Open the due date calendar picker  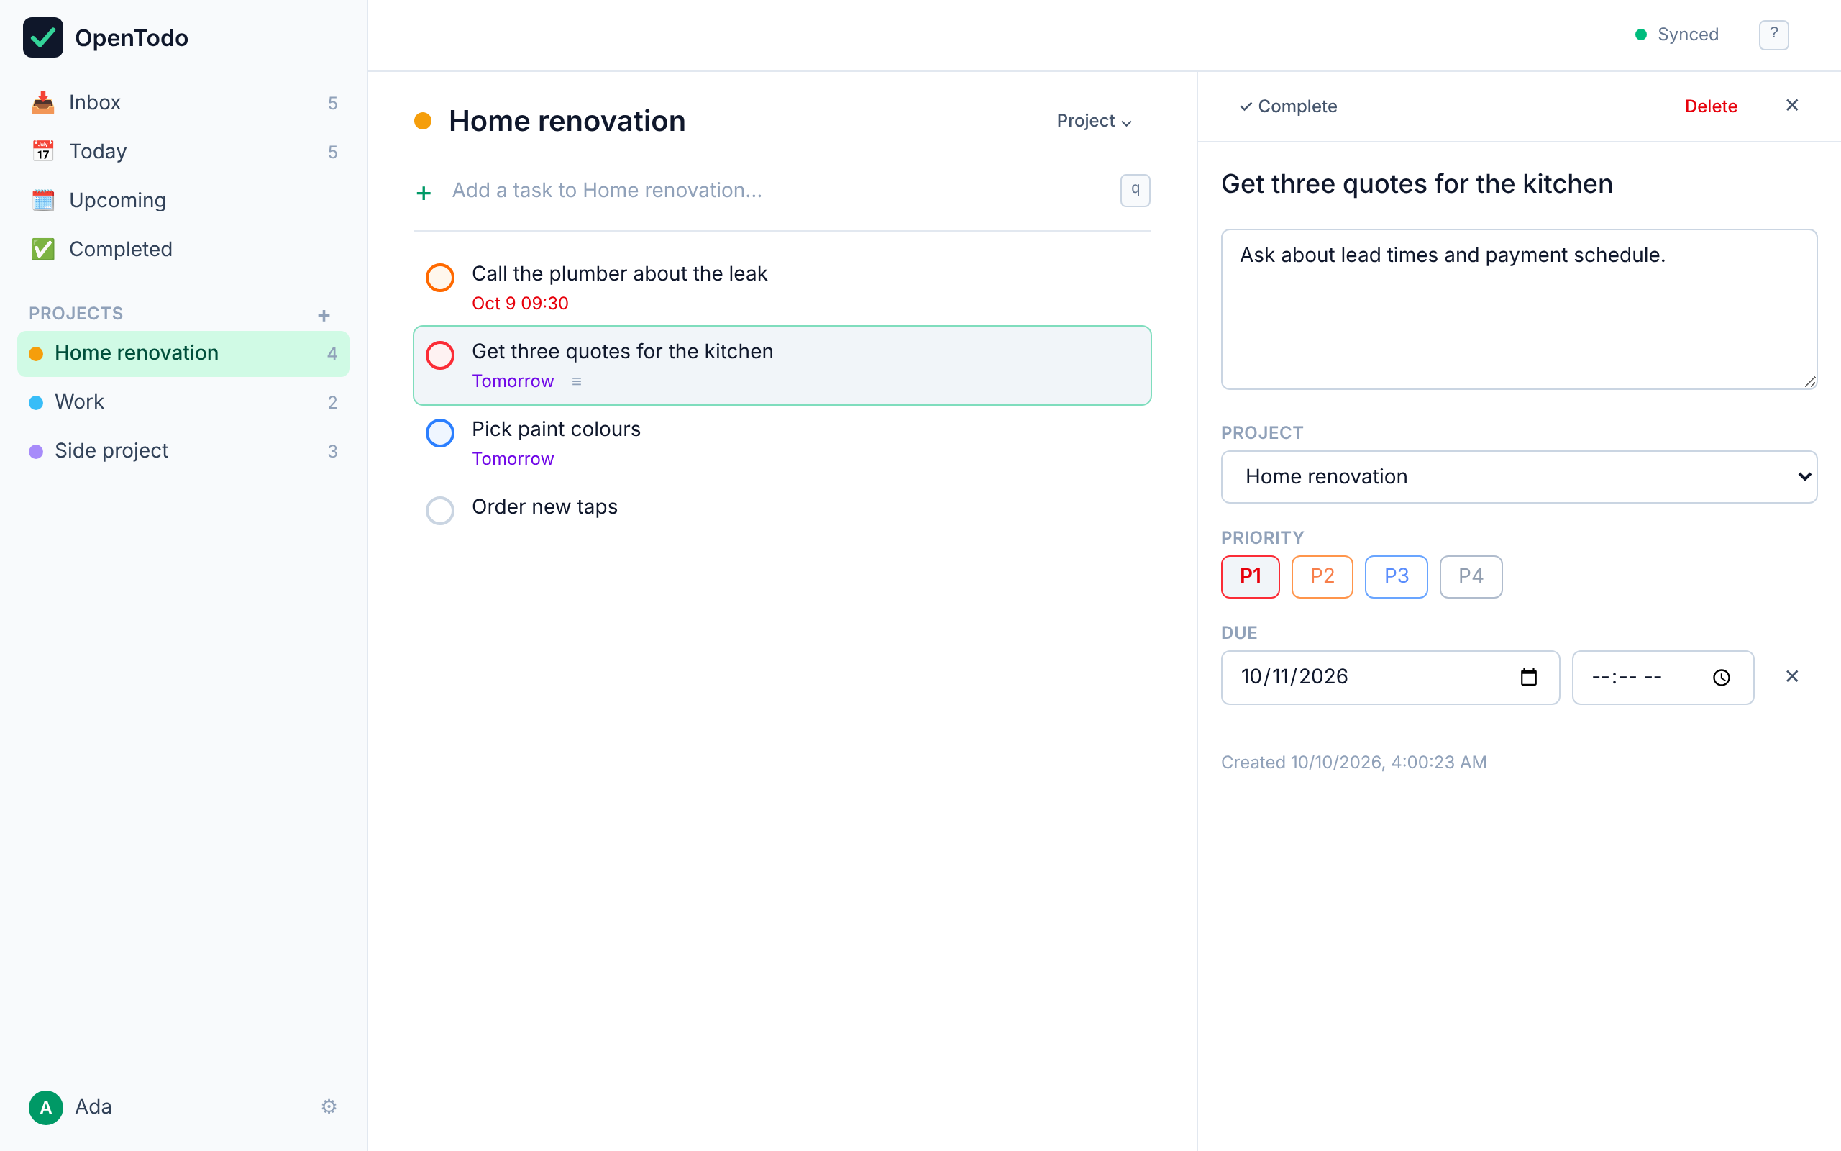coord(1528,677)
